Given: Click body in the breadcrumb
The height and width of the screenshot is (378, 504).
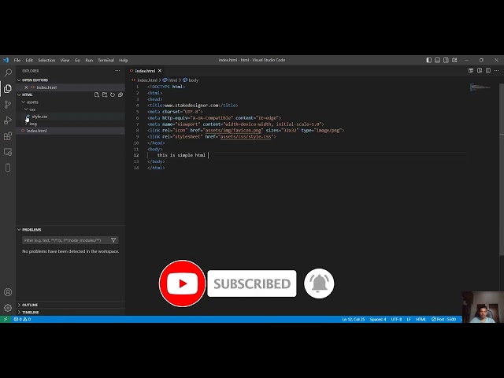Looking at the screenshot, I should [x=193, y=80].
